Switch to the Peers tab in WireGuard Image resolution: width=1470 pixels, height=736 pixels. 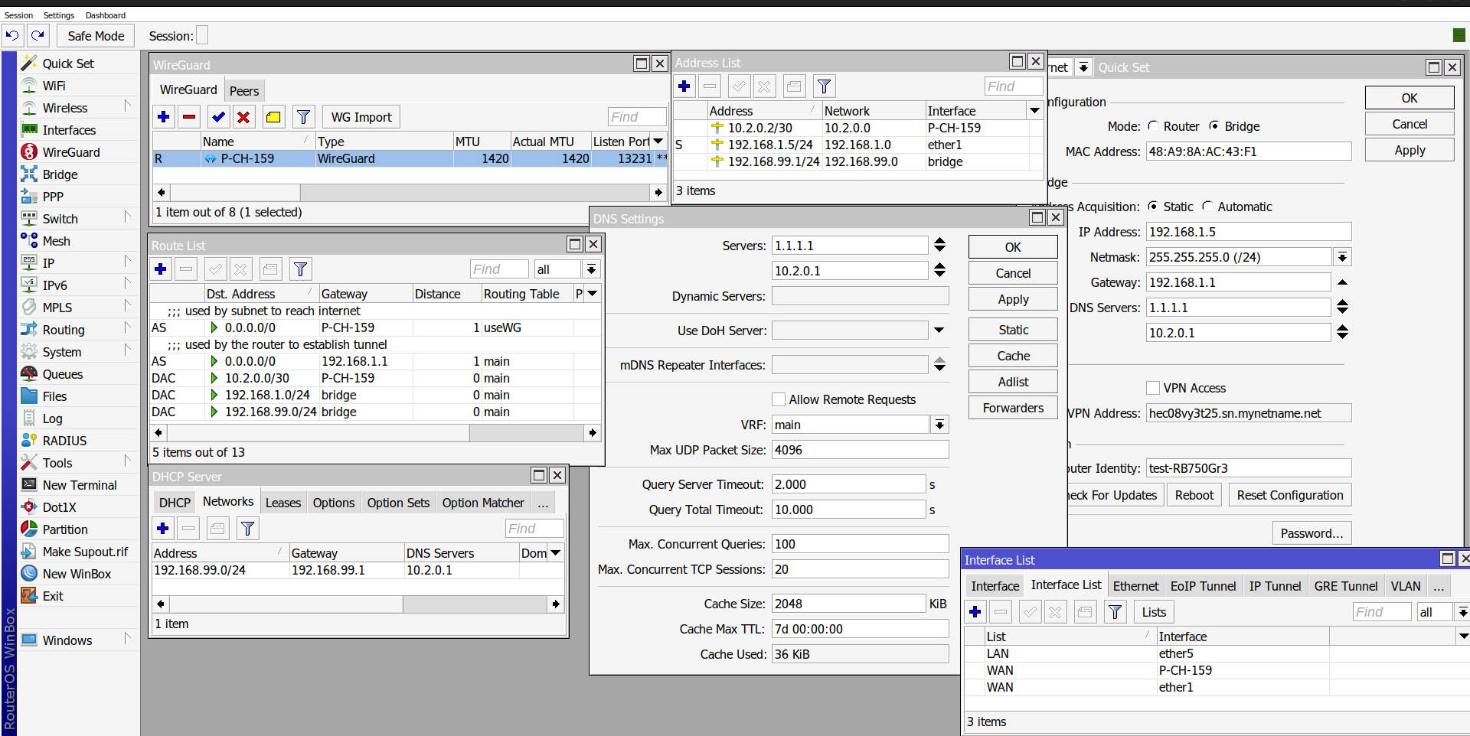pos(244,91)
